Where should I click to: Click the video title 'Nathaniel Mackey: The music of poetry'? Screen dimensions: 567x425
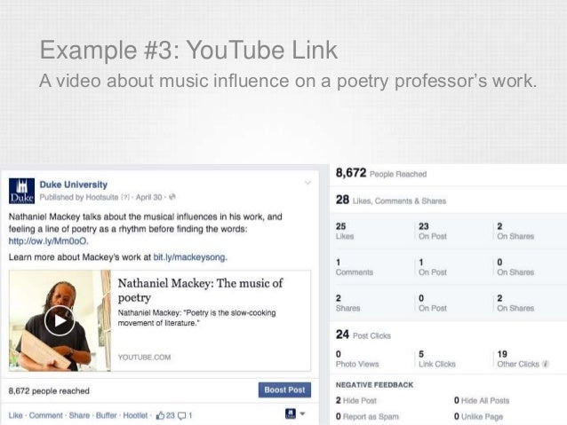click(200, 290)
